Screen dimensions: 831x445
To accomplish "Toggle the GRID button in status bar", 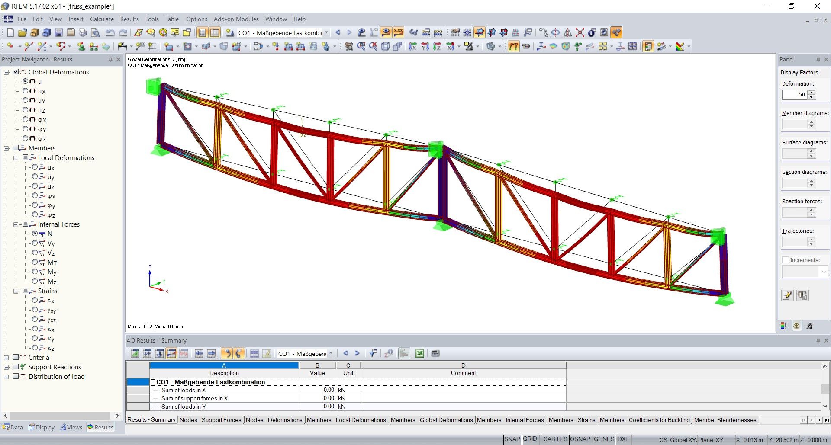I will coord(530,439).
